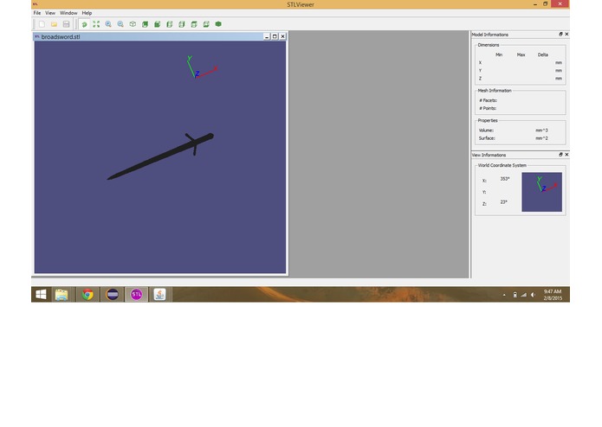Viewport: 602px width, 427px height.
Task: Open File Explorer from the taskbar
Action: (x=61, y=295)
